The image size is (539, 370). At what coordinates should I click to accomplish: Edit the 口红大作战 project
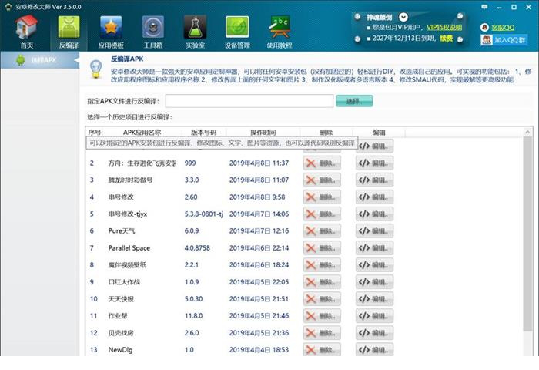(374, 282)
